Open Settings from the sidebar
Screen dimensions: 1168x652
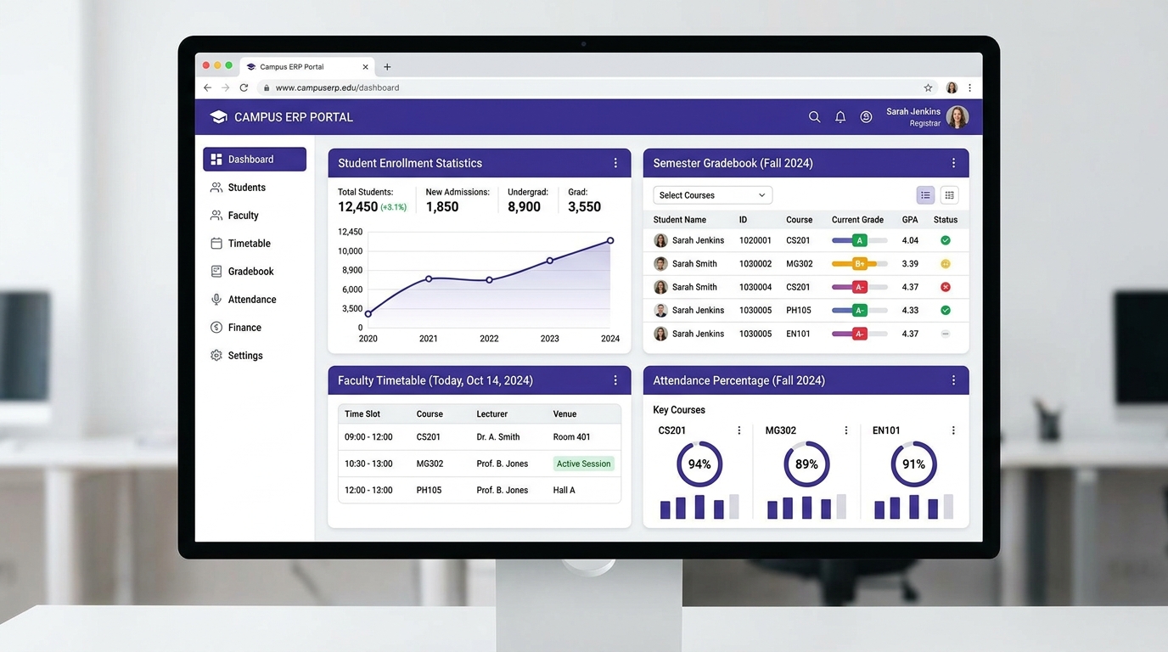(x=255, y=356)
